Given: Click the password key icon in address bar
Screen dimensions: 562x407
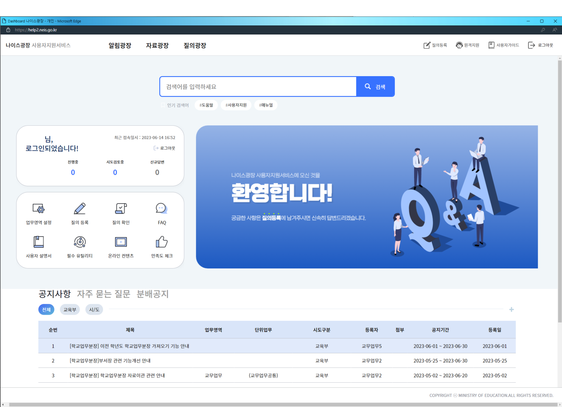Looking at the screenshot, I should coord(543,30).
